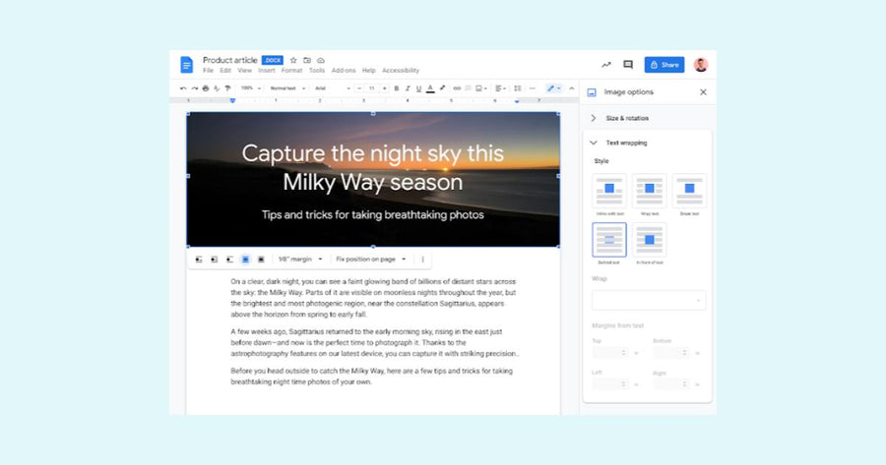886x465 pixels.
Task: Open the File menu
Action: (x=208, y=71)
